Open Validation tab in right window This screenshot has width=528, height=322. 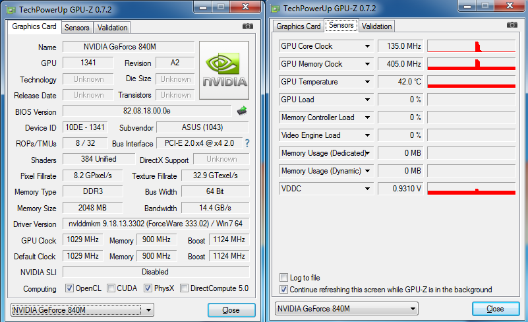pyautogui.click(x=376, y=26)
